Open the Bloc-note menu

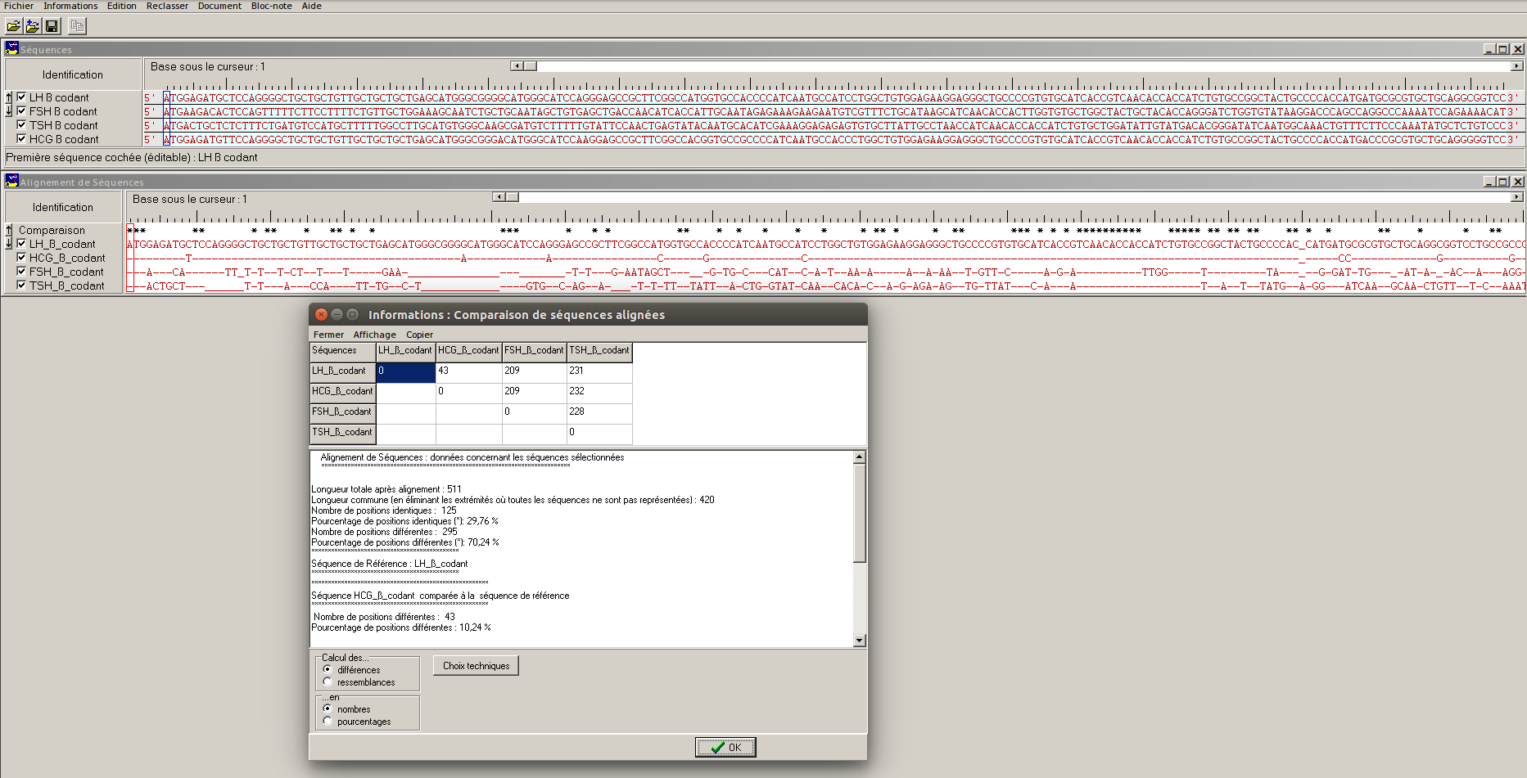[x=272, y=6]
